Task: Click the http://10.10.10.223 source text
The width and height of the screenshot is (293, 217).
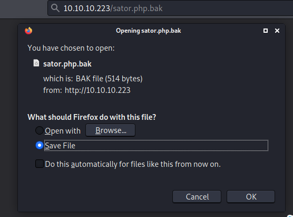Action: tap(97, 90)
